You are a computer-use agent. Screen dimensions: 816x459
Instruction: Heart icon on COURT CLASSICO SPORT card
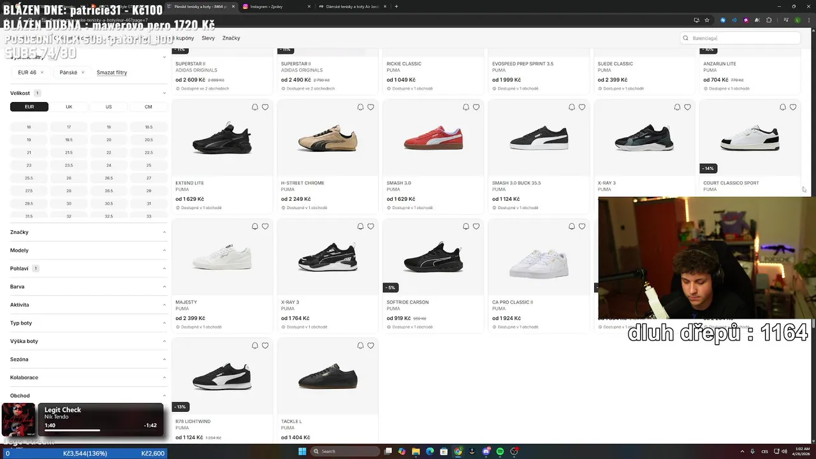coord(793,107)
